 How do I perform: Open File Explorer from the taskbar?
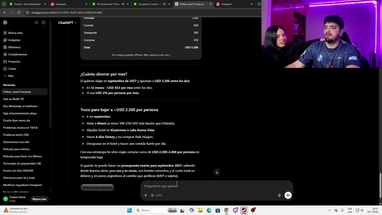[200, 210]
